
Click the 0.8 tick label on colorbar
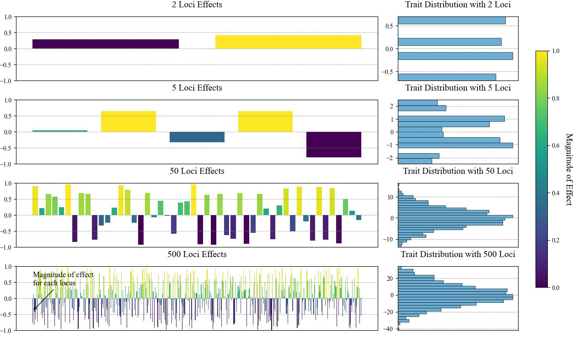(555, 98)
